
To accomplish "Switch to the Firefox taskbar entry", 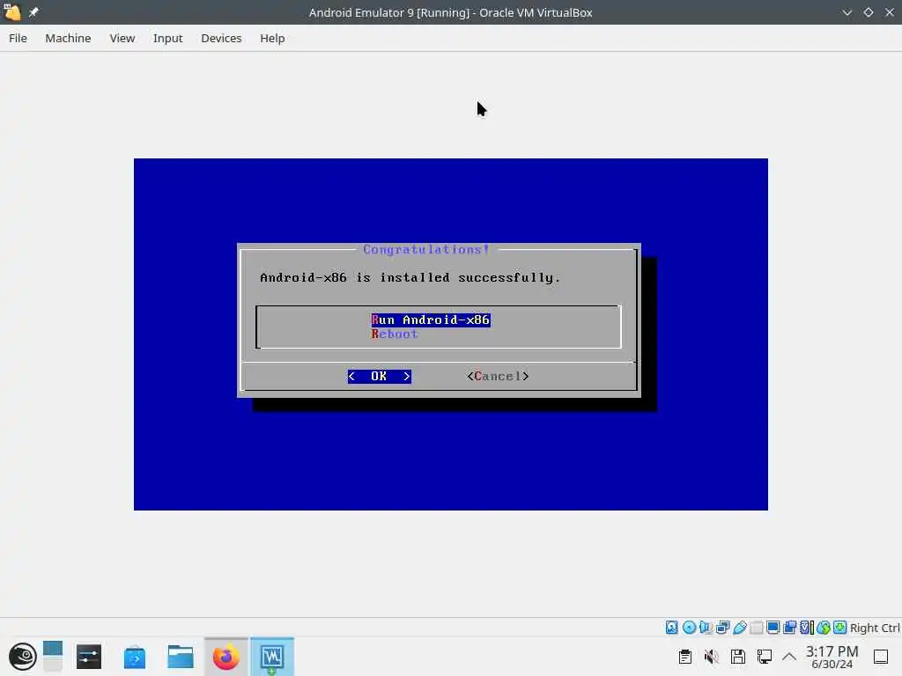I will tap(226, 657).
